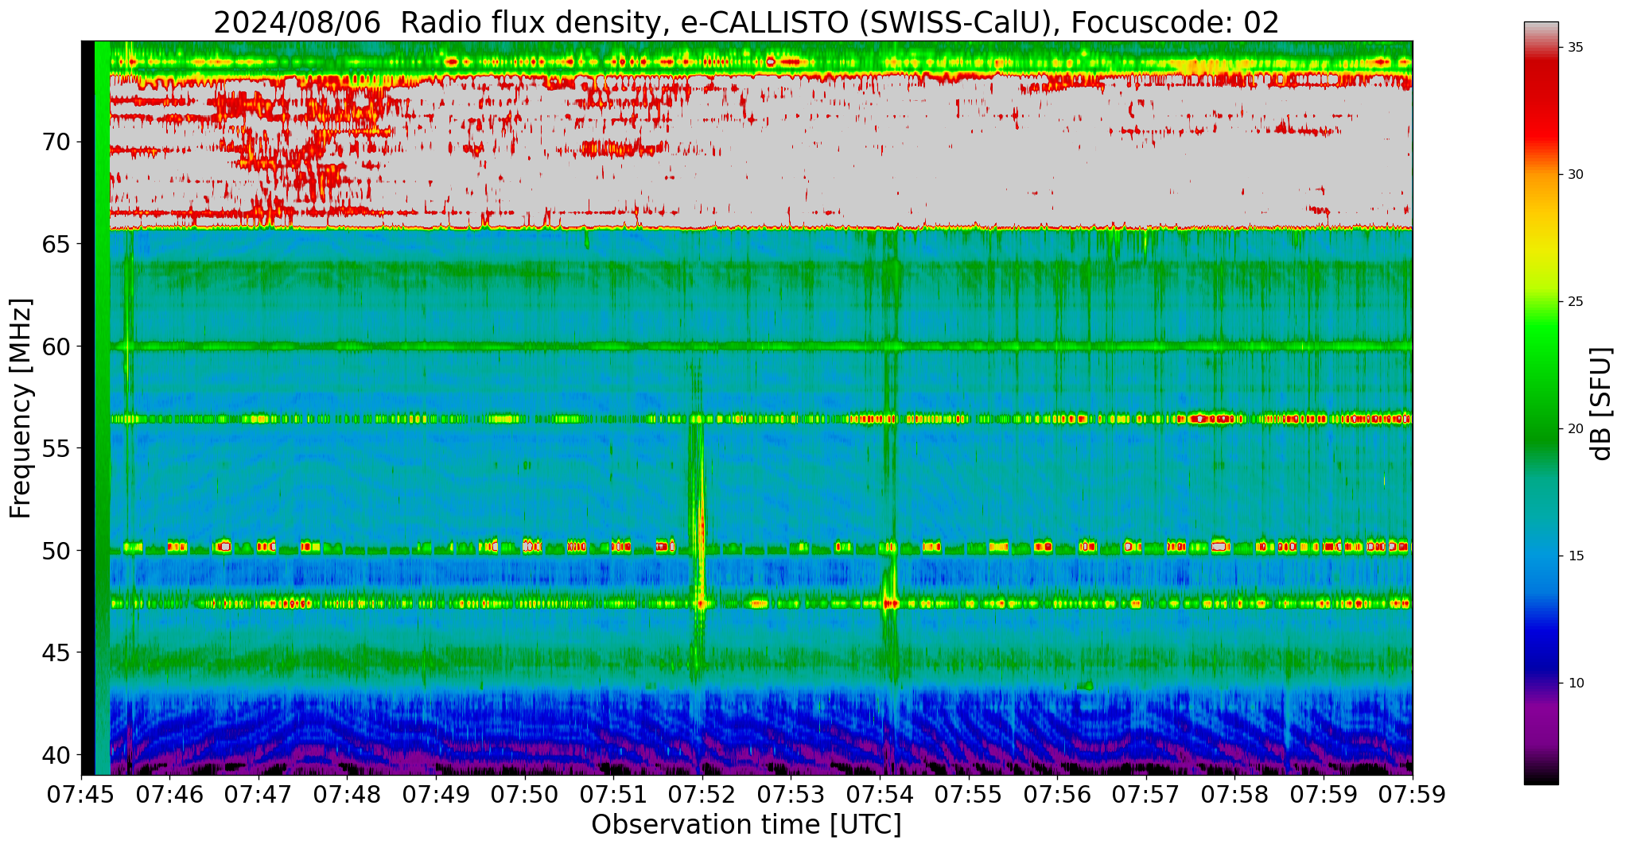Viewport: 1625px width, 848px height.
Task: Click the colorbar tick label 25
Action: pyautogui.click(x=1576, y=302)
